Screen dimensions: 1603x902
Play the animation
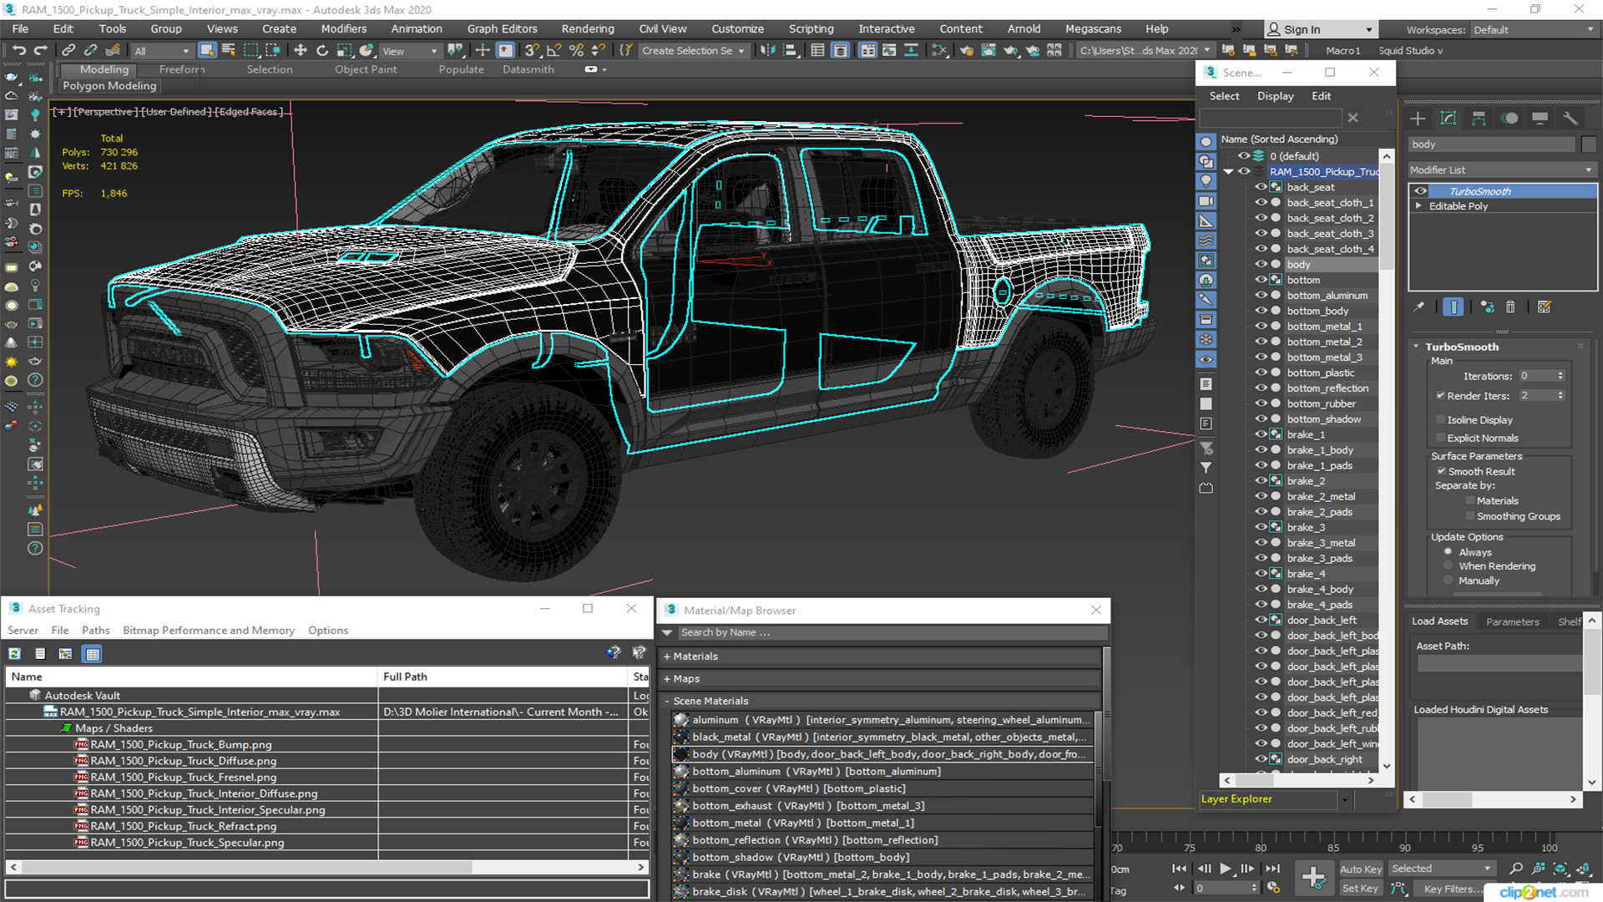[x=1226, y=869]
